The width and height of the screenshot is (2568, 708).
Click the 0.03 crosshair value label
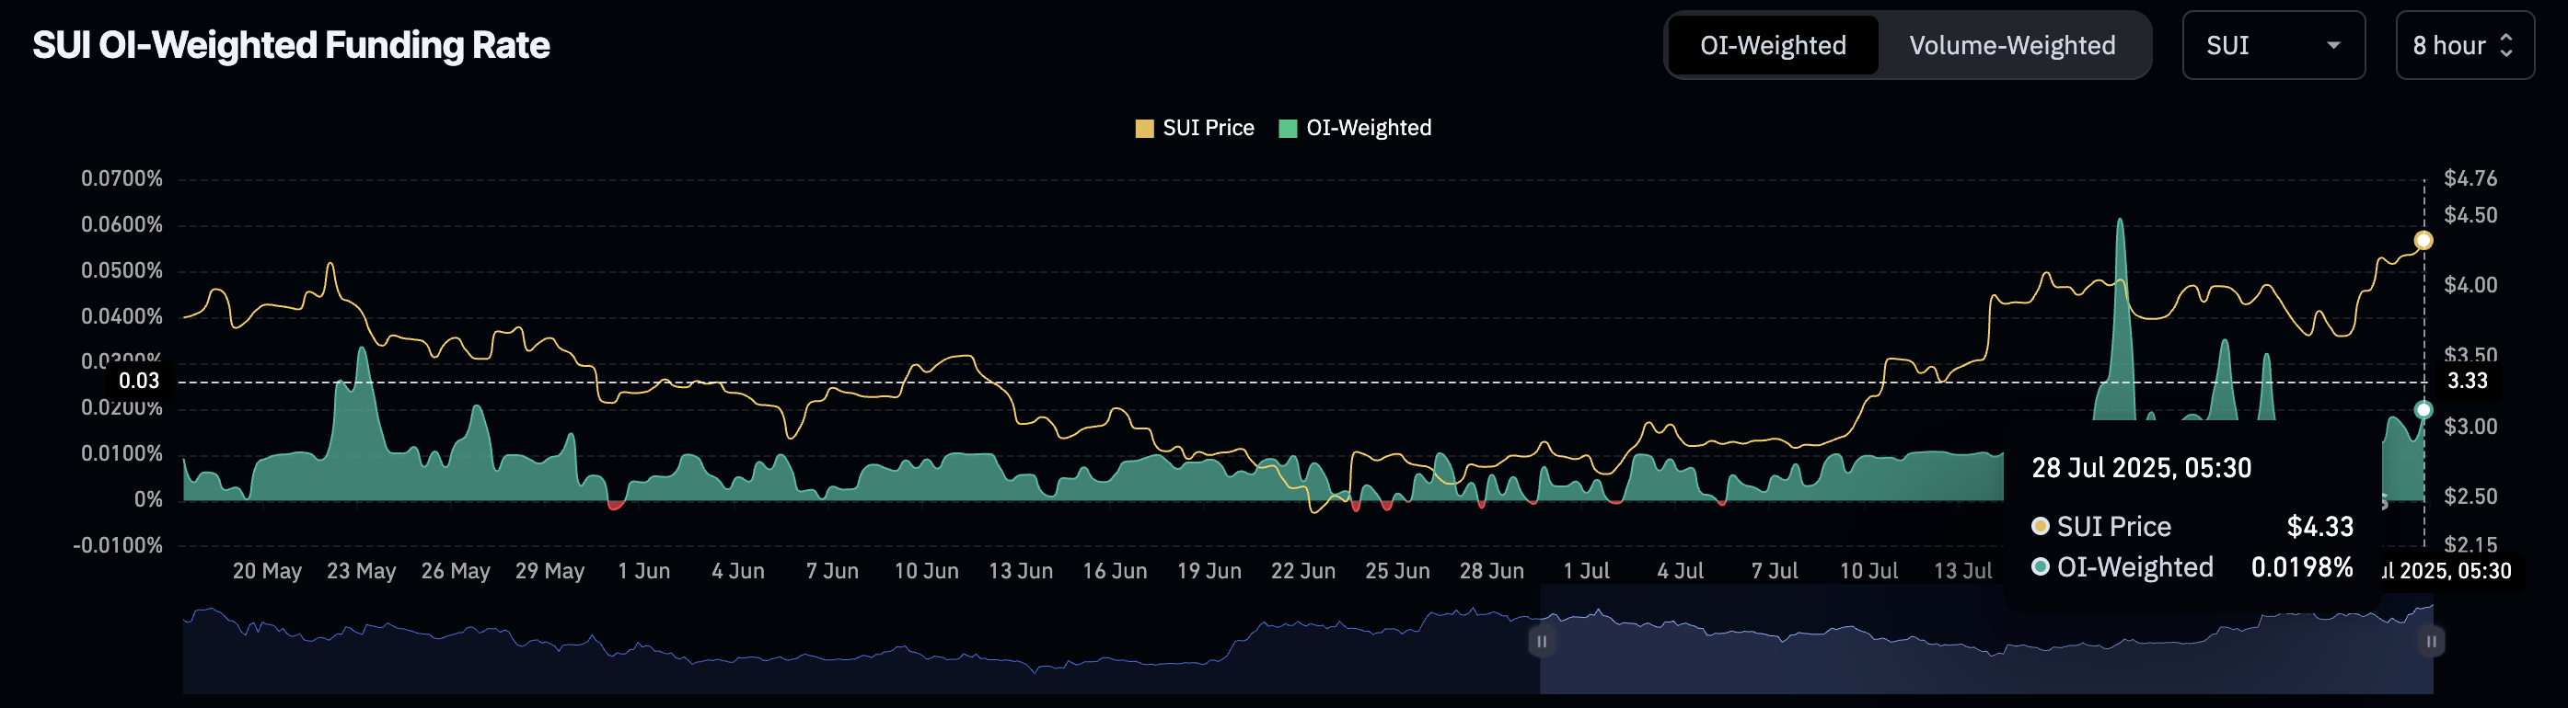click(139, 381)
